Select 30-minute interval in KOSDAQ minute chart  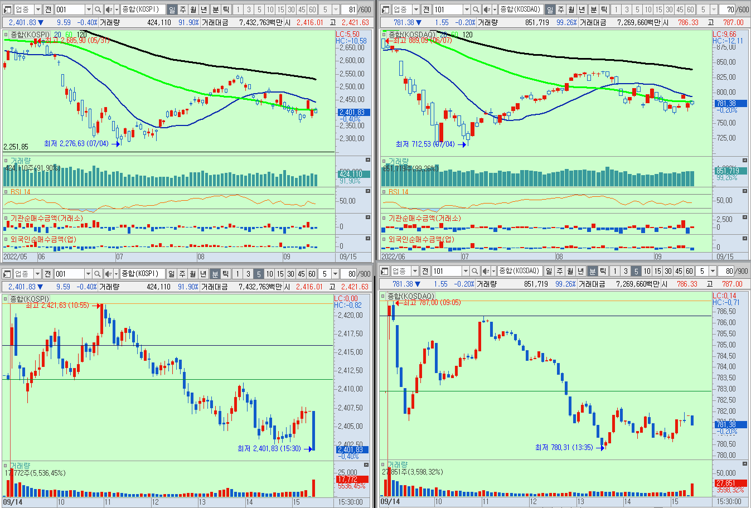click(668, 271)
